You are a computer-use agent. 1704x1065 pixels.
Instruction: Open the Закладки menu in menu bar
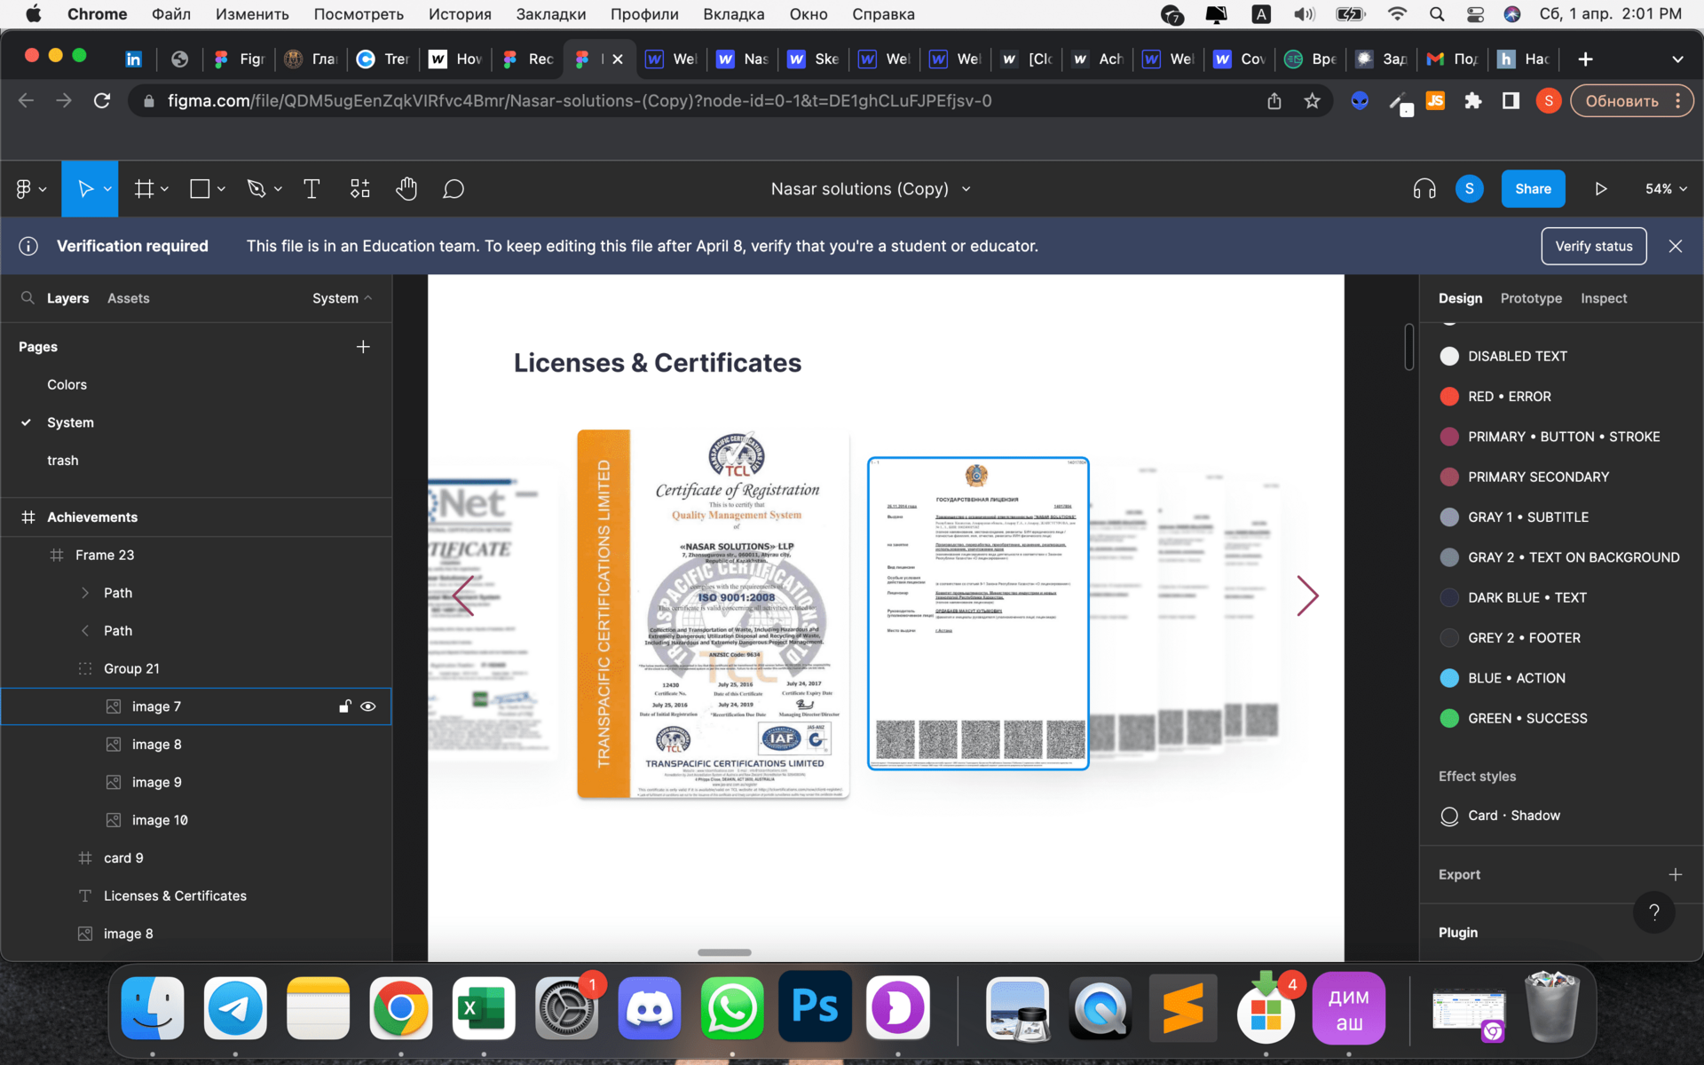[550, 14]
